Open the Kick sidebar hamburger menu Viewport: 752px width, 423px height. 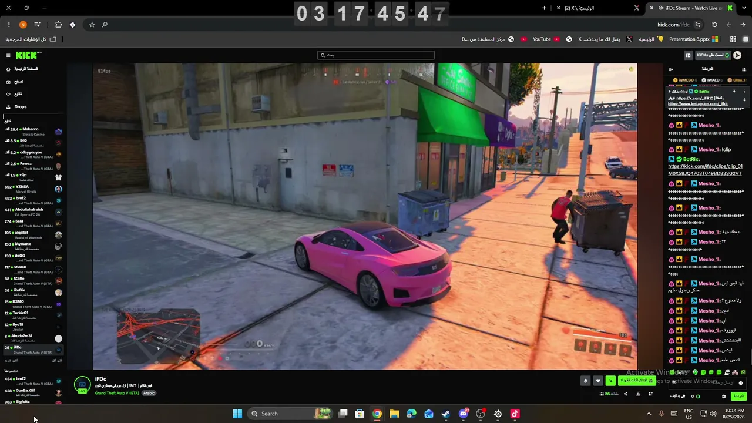8,55
